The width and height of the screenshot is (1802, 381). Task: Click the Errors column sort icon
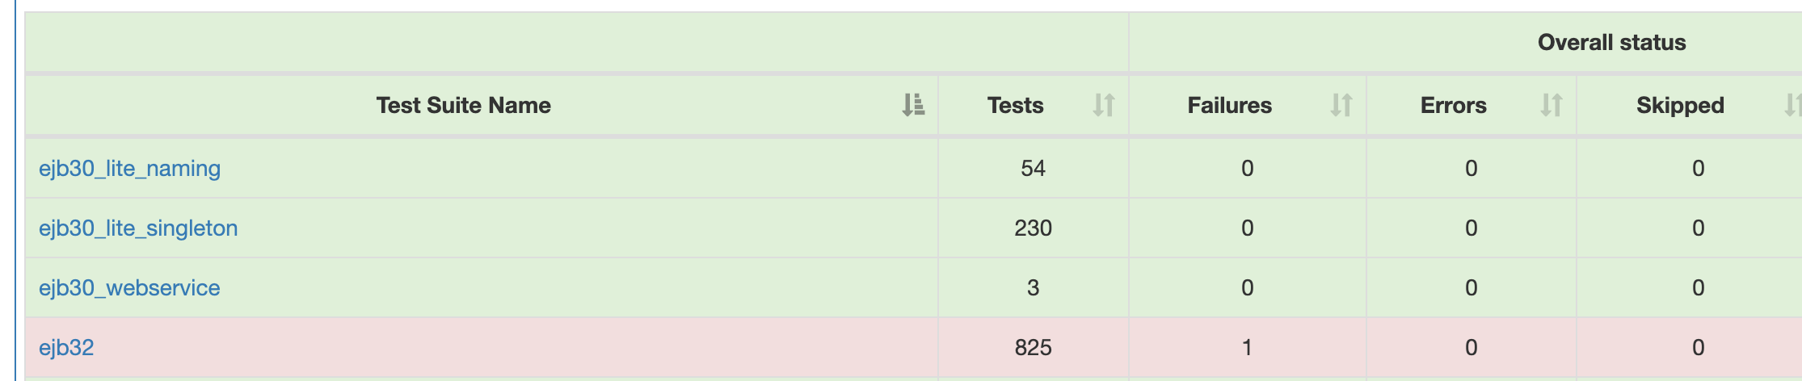point(1551,105)
